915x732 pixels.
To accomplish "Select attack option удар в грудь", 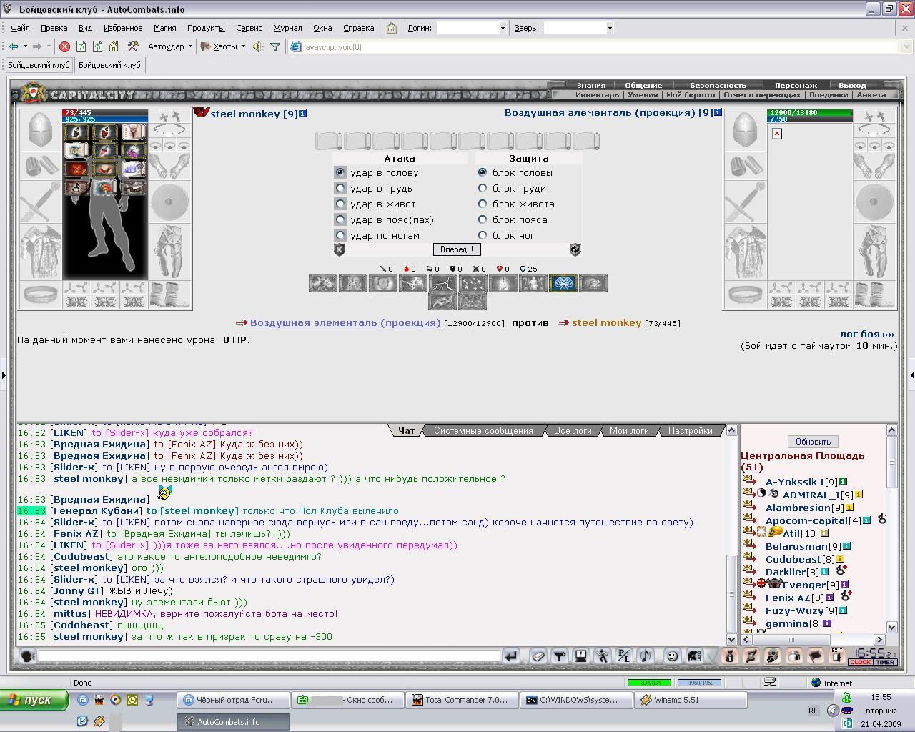I will click(340, 188).
